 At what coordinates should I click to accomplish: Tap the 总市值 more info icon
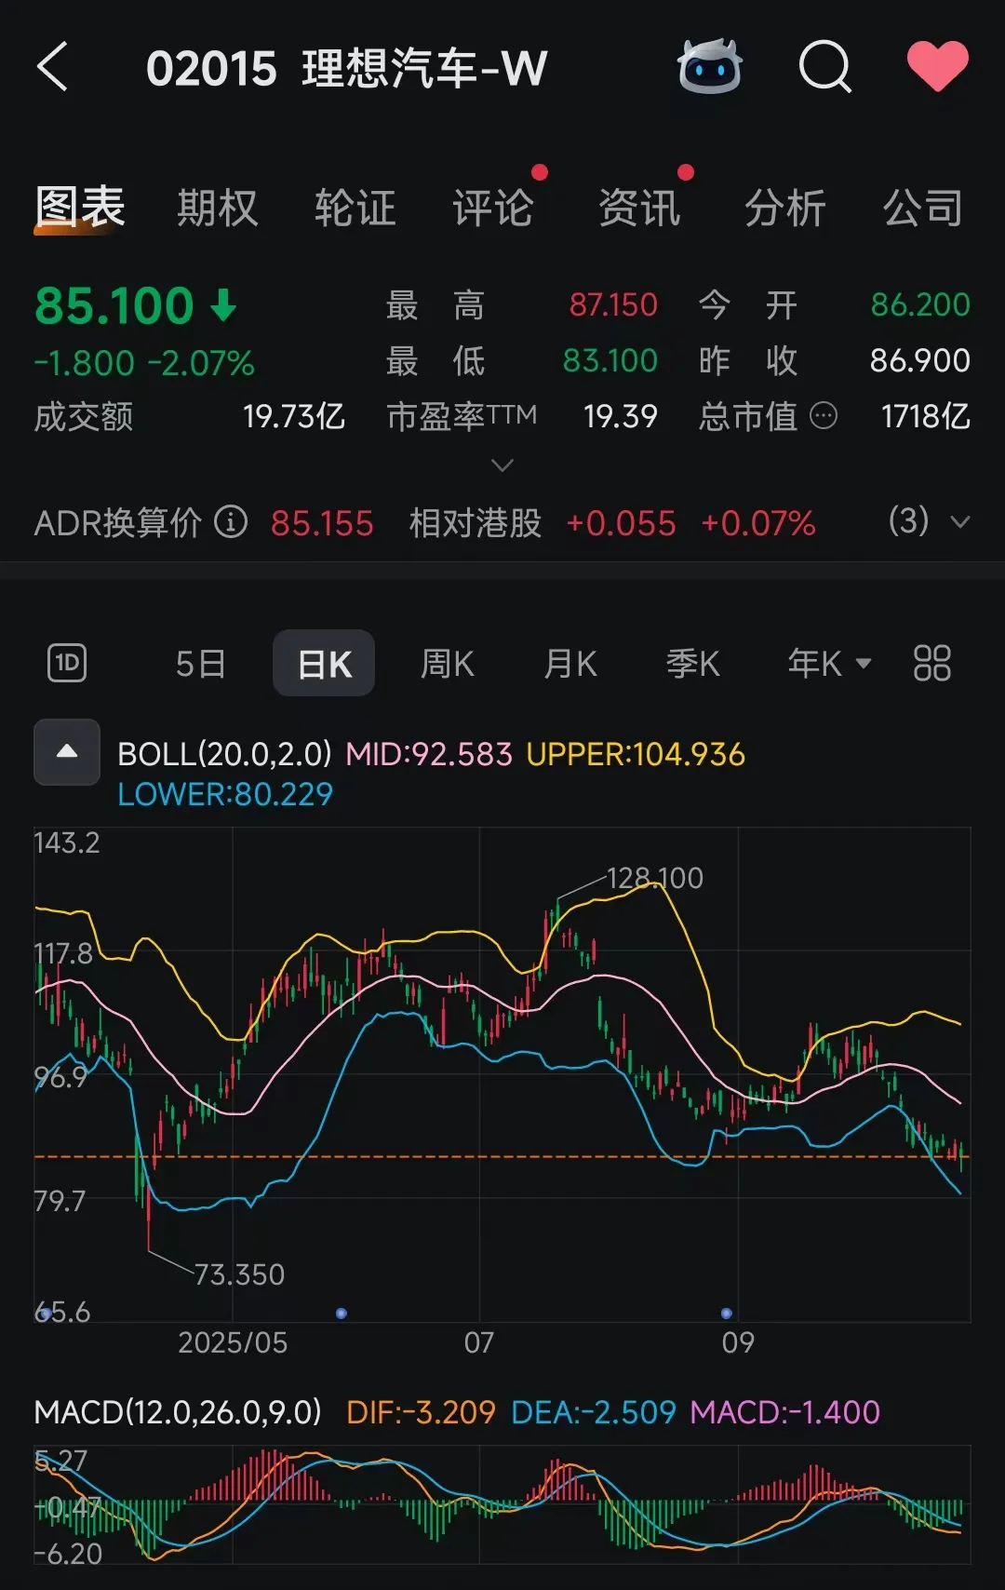coord(824,415)
